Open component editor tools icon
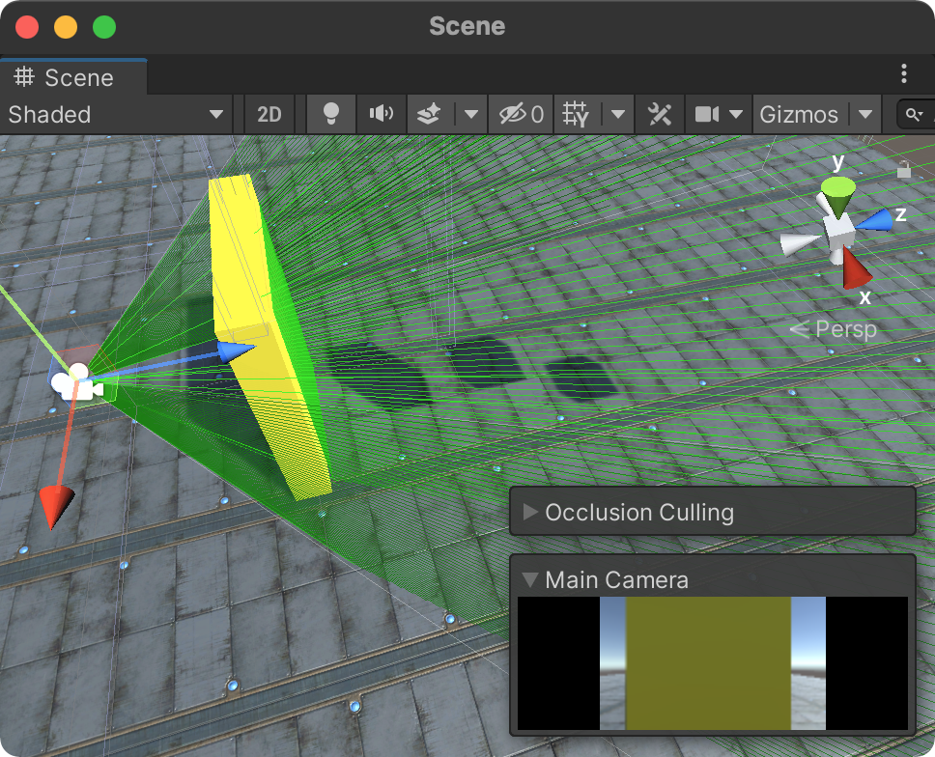The height and width of the screenshot is (757, 935). point(660,115)
